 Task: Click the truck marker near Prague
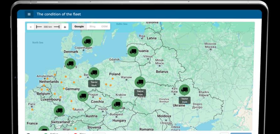coord(83,96)
